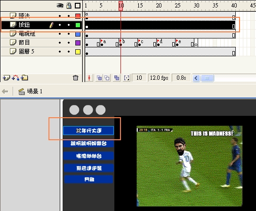Screen dimensions: 256x211
Task: Click the middle gray circle on the TV frame
Action: [88, 110]
